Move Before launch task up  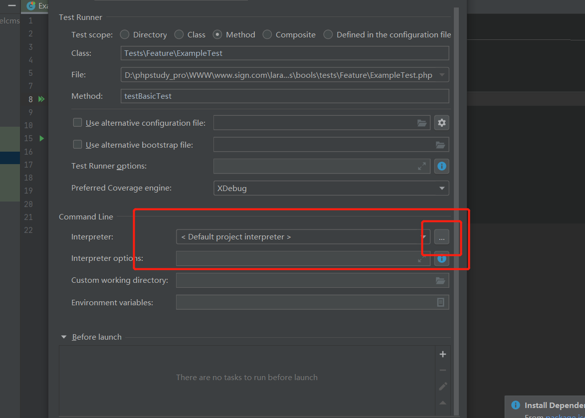pos(443,403)
